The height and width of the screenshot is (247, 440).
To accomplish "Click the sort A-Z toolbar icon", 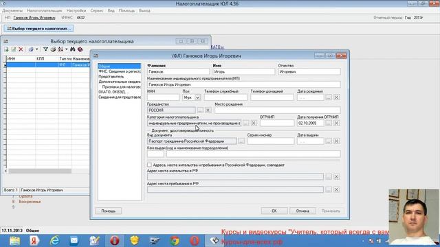I will coord(60,49).
